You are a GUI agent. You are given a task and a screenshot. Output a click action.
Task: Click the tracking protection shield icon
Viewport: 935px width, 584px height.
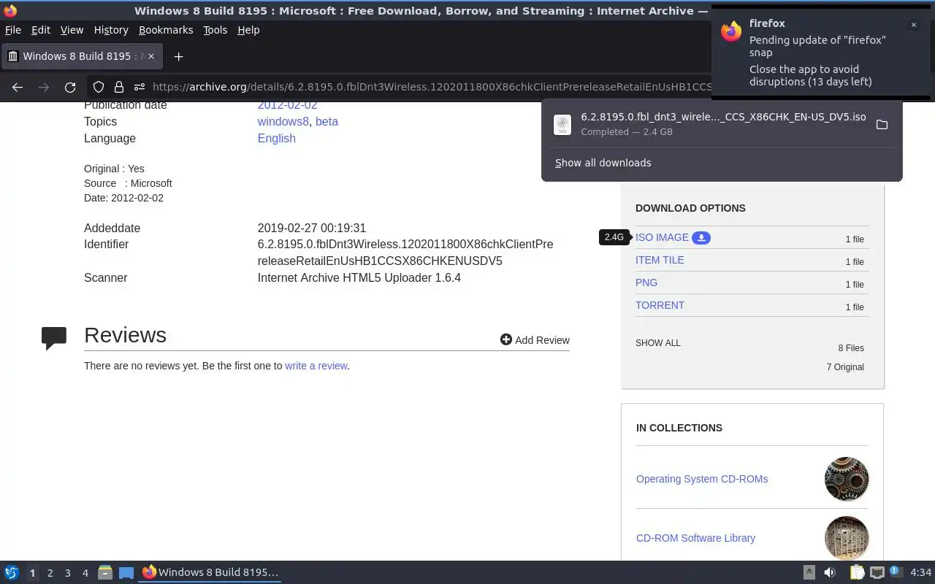pos(99,87)
